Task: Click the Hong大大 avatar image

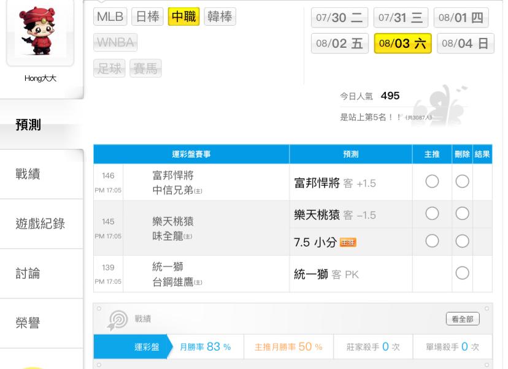Action: point(40,31)
